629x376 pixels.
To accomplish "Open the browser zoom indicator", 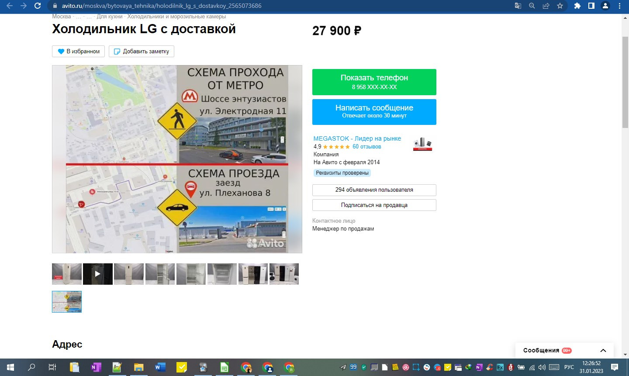I will (x=532, y=6).
